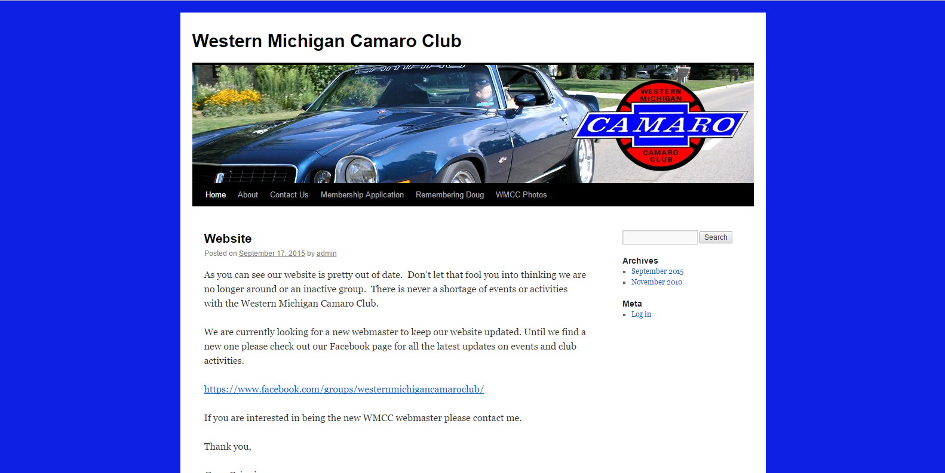Open the admin author link
945x473 pixels.
[x=326, y=253]
